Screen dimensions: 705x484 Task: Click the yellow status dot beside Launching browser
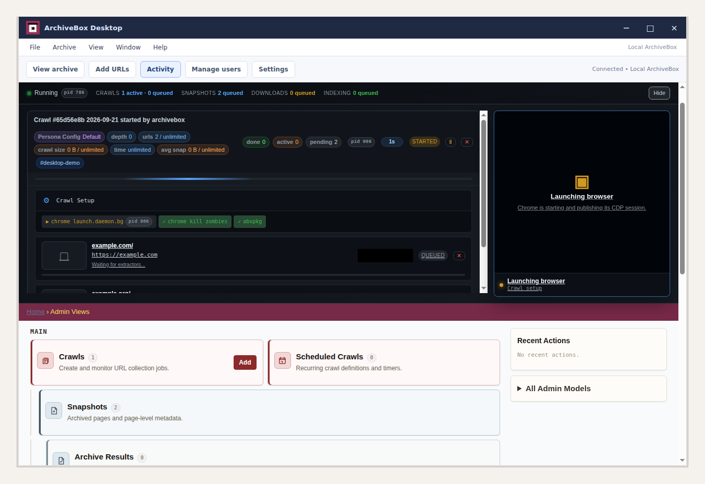point(501,285)
